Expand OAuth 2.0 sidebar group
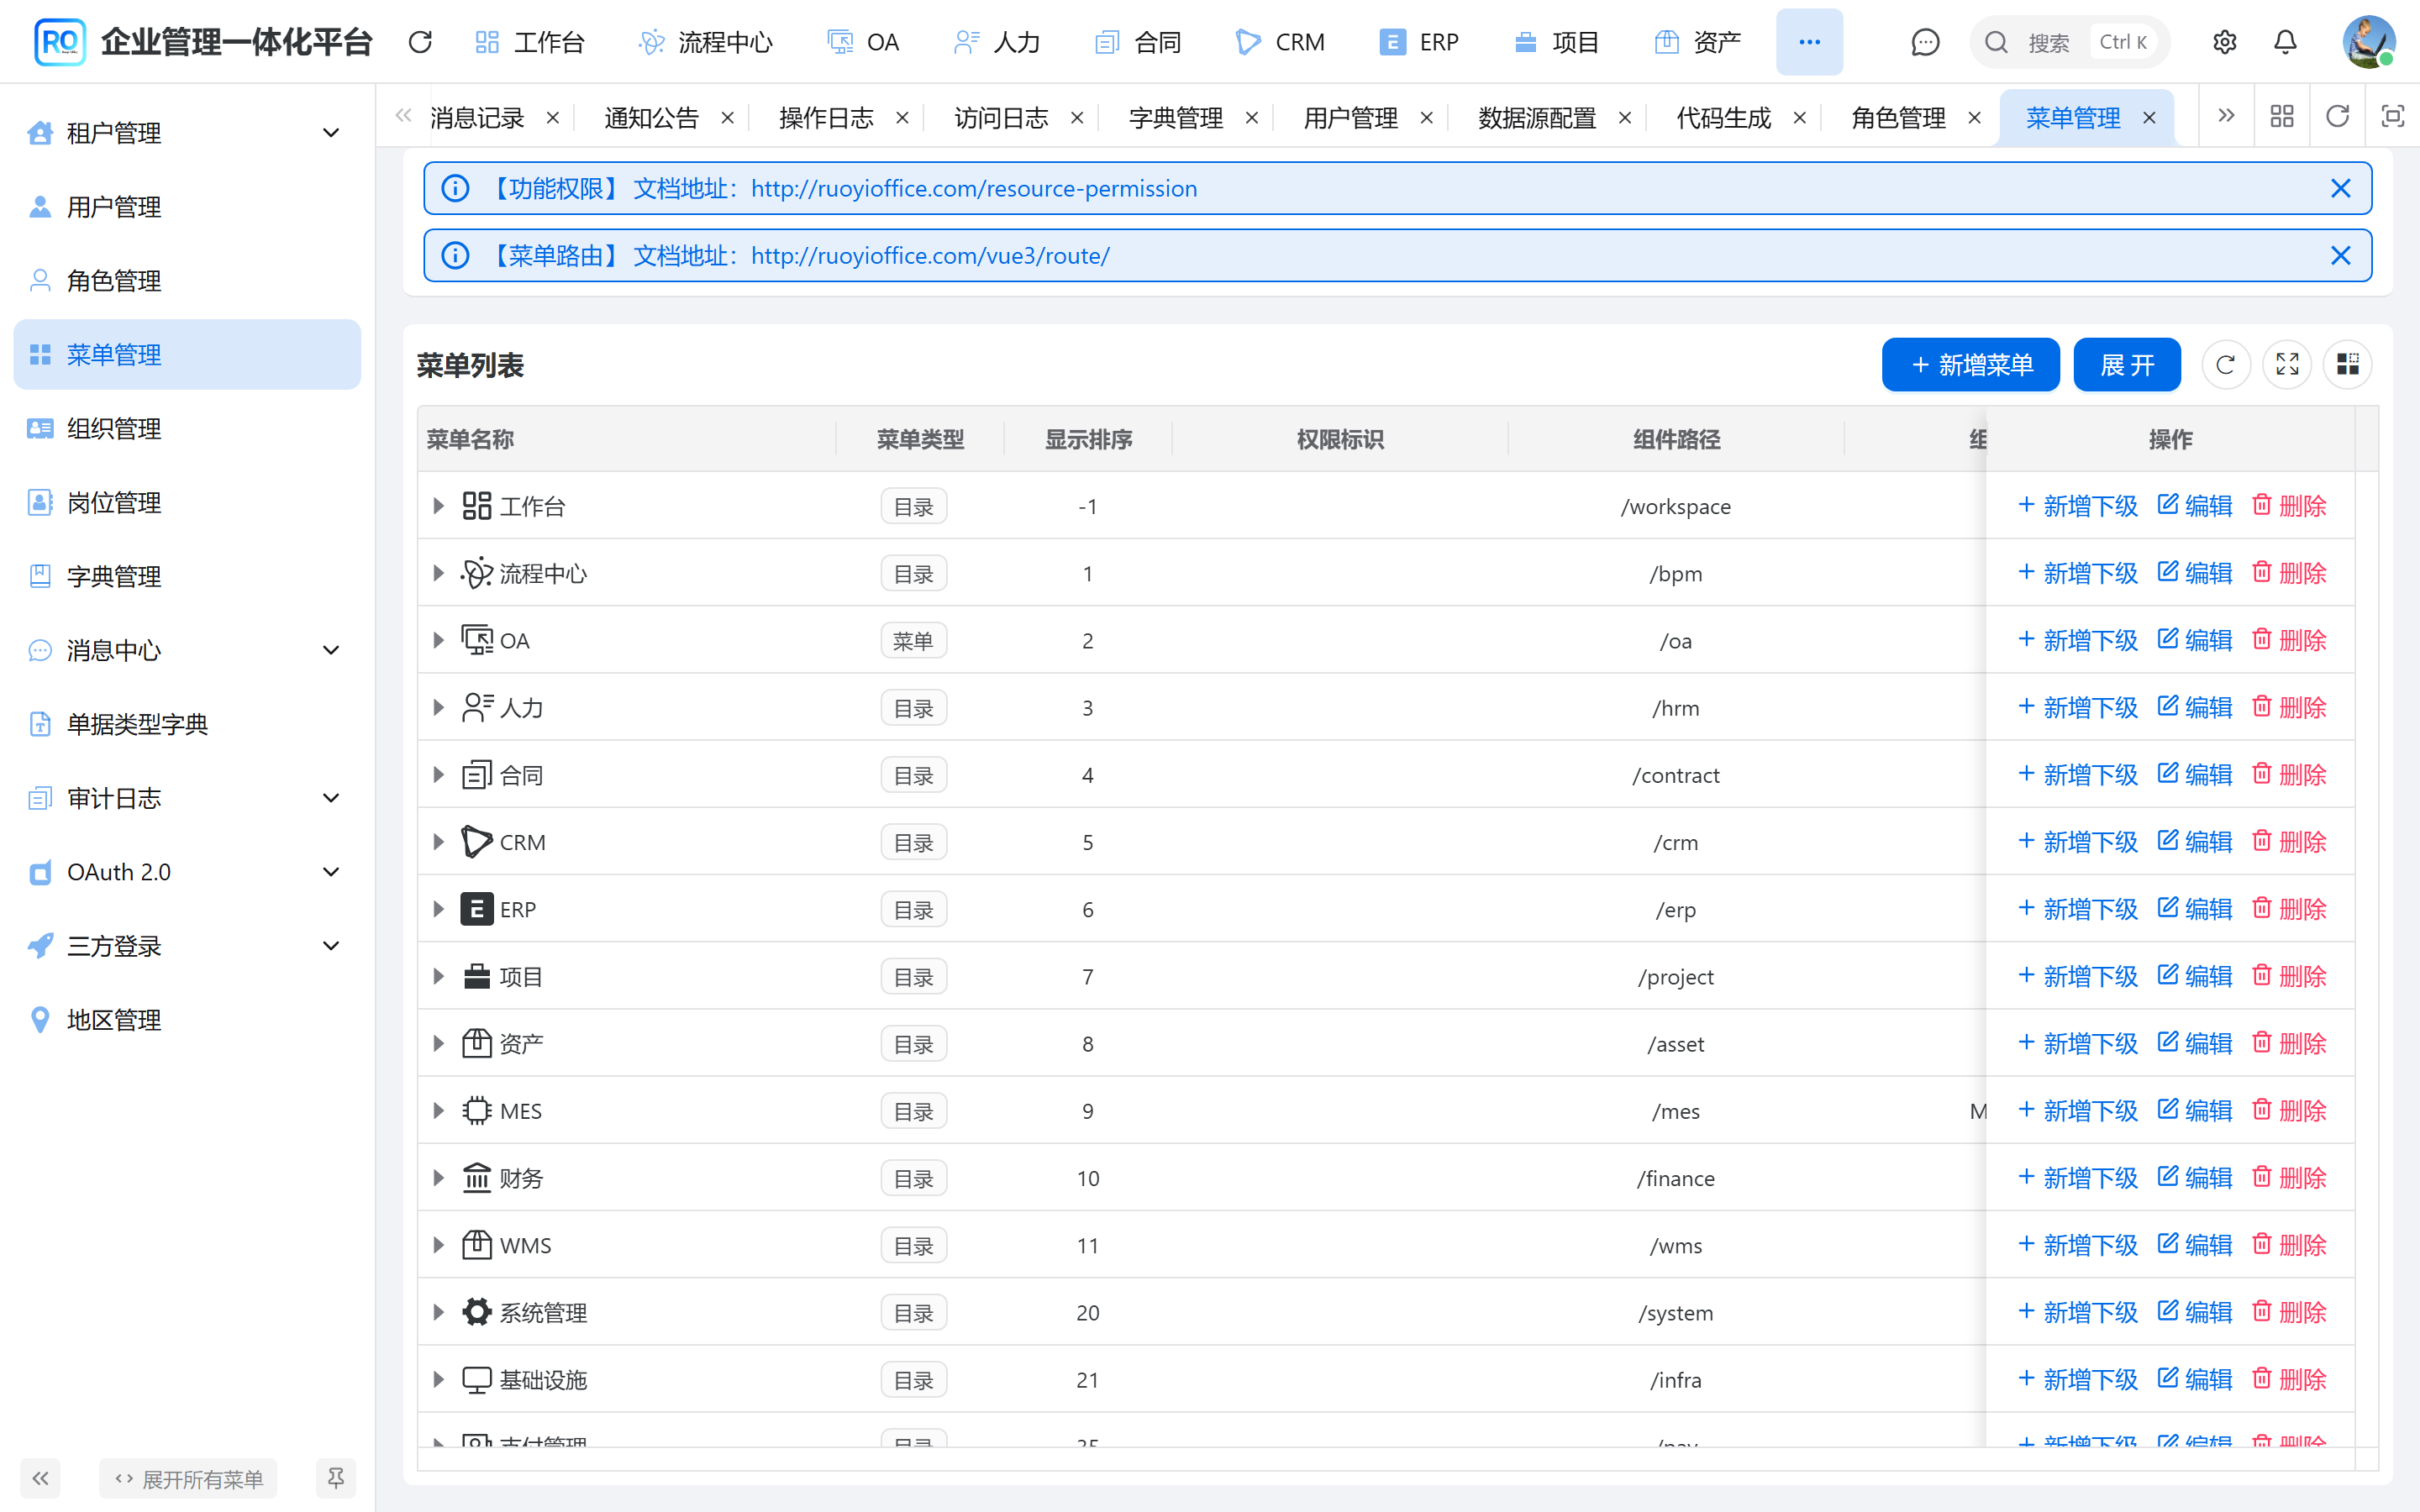This screenshot has width=2420, height=1512. [187, 872]
